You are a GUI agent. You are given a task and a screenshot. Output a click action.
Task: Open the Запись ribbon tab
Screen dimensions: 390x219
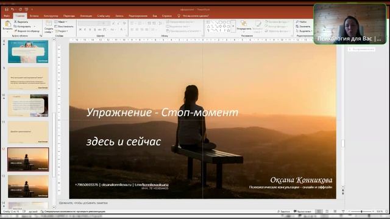tap(119, 16)
